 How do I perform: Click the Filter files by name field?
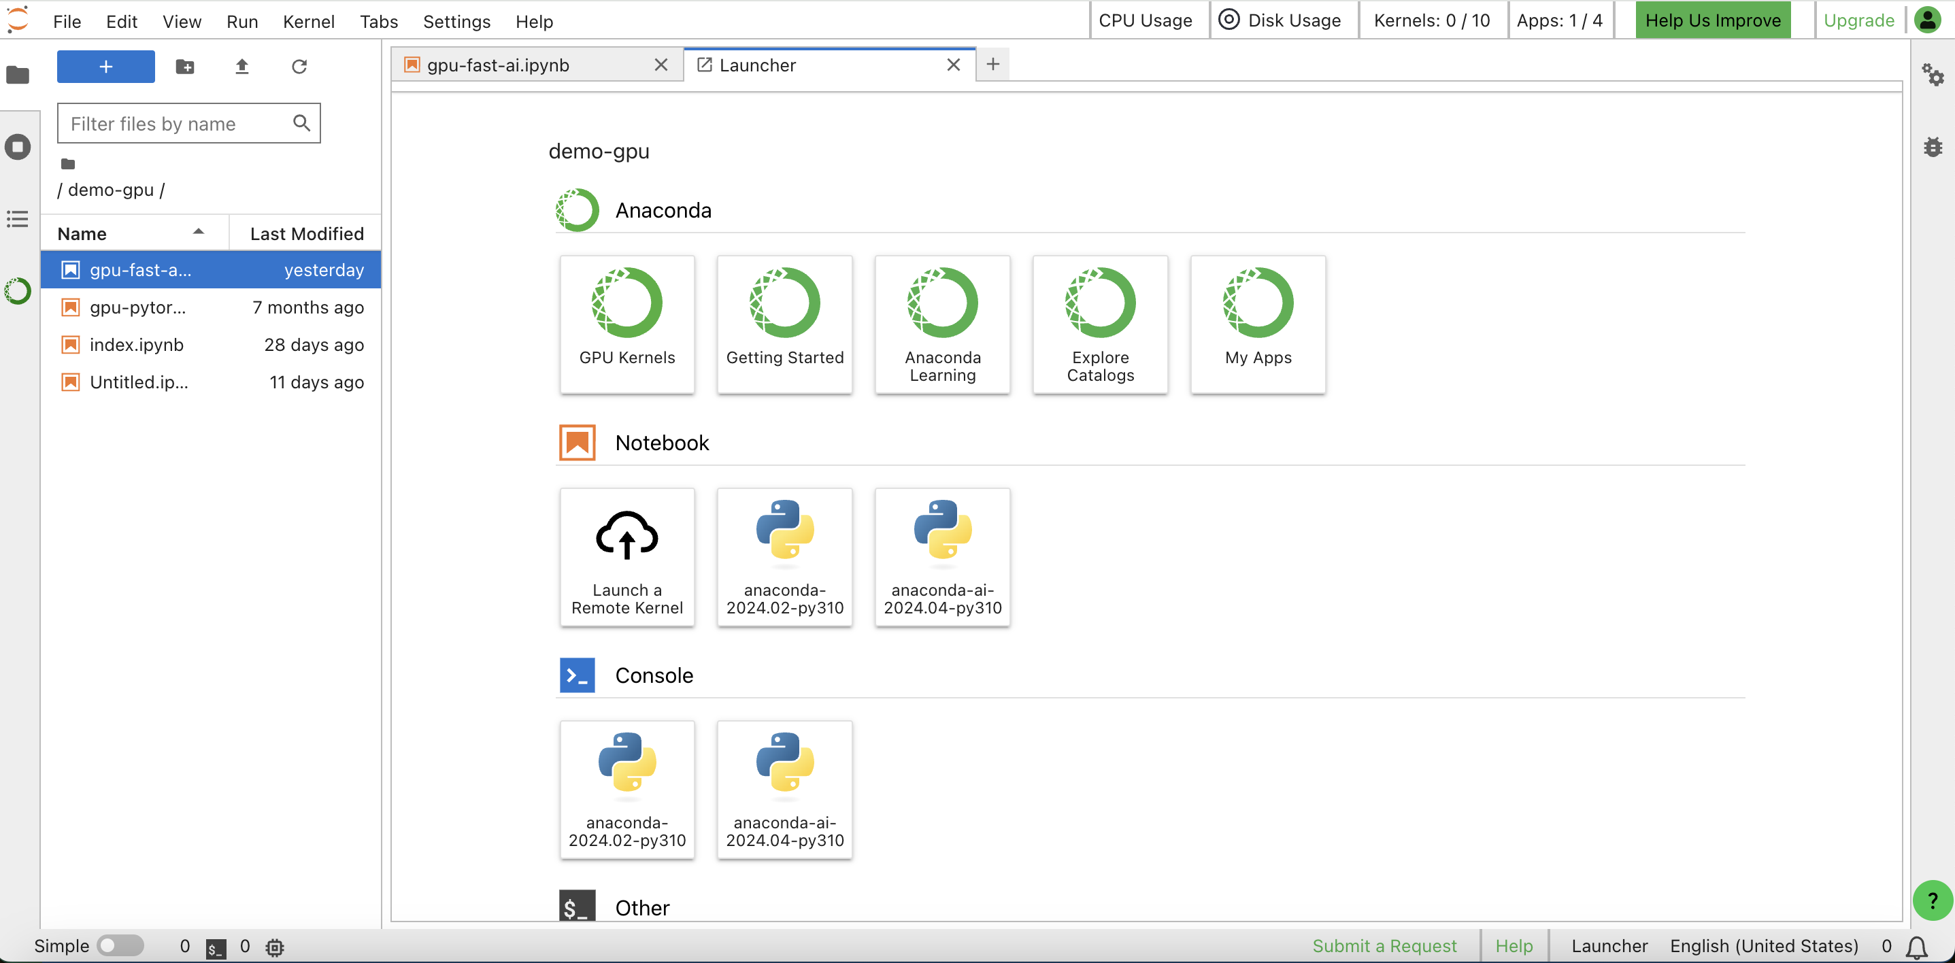(189, 124)
